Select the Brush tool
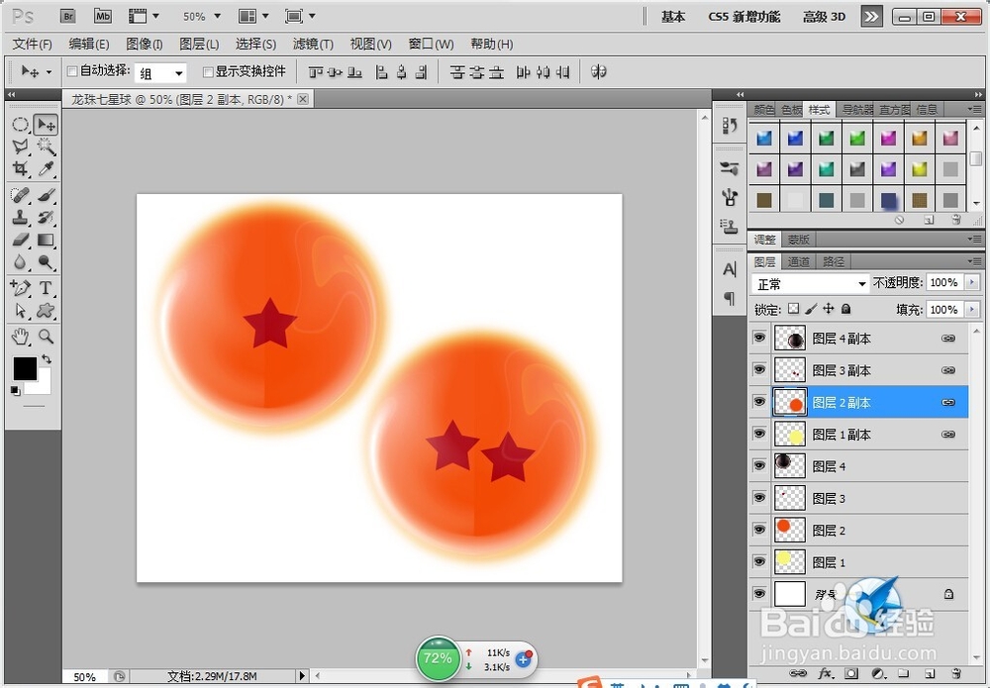The image size is (990, 688). click(46, 194)
